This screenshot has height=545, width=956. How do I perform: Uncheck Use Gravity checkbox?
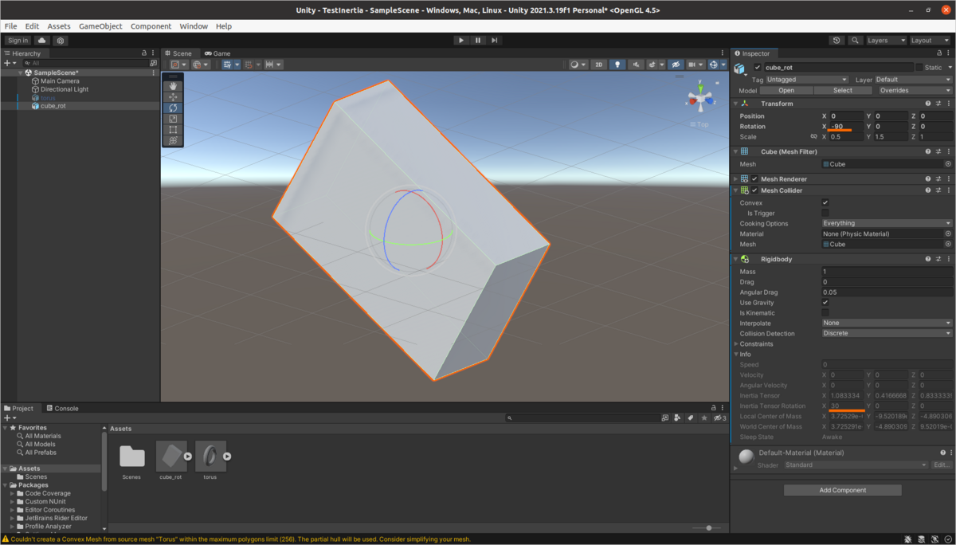point(825,303)
